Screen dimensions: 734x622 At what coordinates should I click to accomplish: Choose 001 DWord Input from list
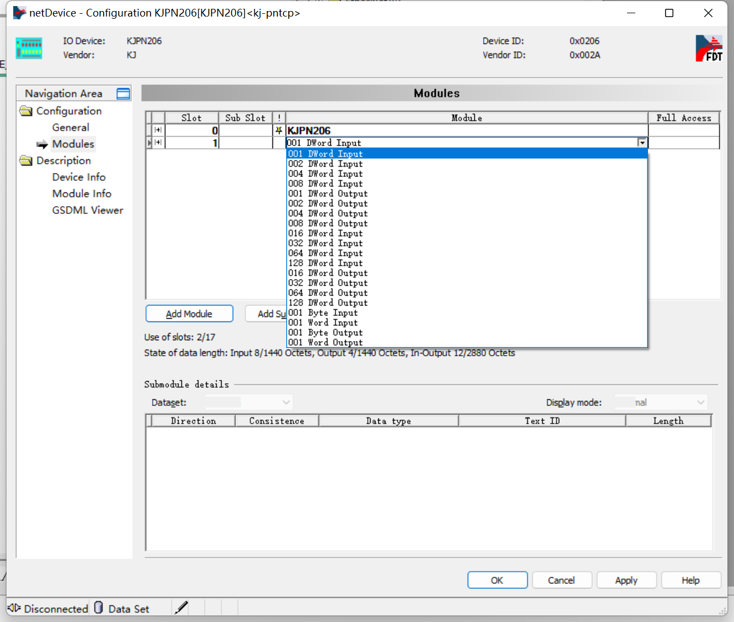[x=467, y=154]
